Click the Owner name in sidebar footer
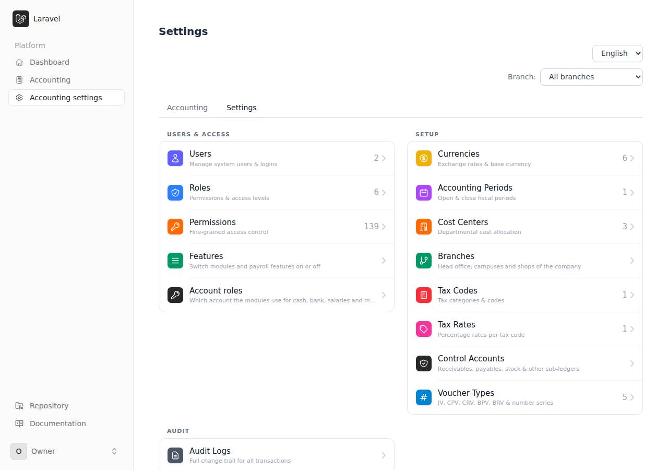668x470 pixels. click(x=43, y=451)
